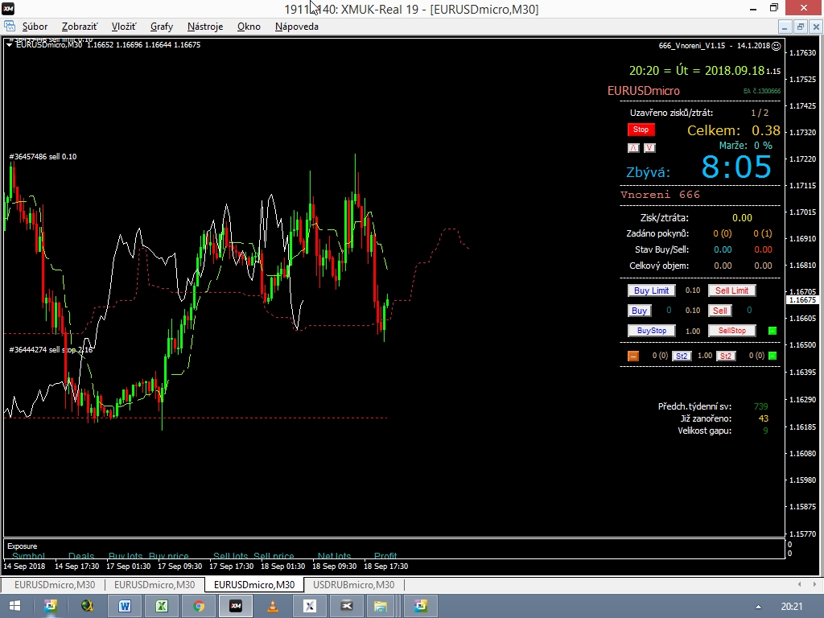This screenshot has width=824, height=618.
Task: Click the XM MetaTrader taskbar icon
Action: (x=236, y=607)
